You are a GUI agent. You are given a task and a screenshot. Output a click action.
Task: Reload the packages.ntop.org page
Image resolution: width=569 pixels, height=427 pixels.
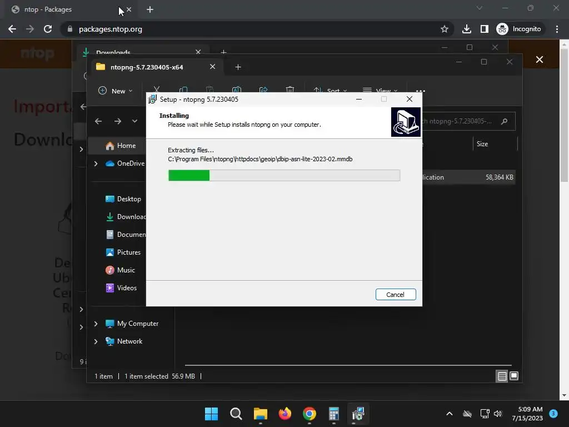tap(48, 29)
